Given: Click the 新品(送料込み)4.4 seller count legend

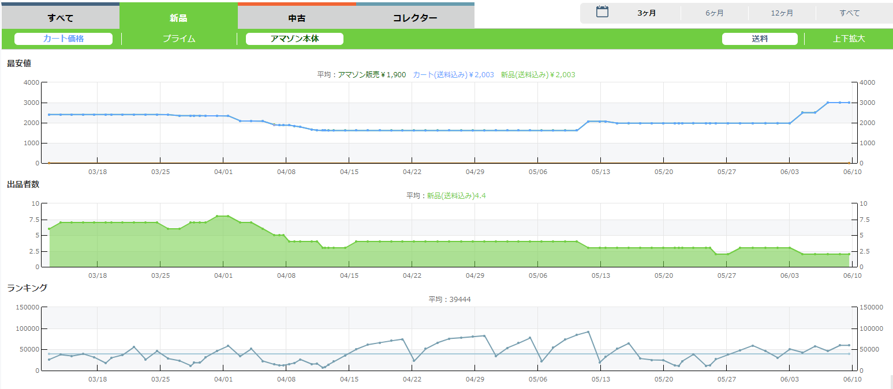Looking at the screenshot, I should pyautogui.click(x=456, y=196).
